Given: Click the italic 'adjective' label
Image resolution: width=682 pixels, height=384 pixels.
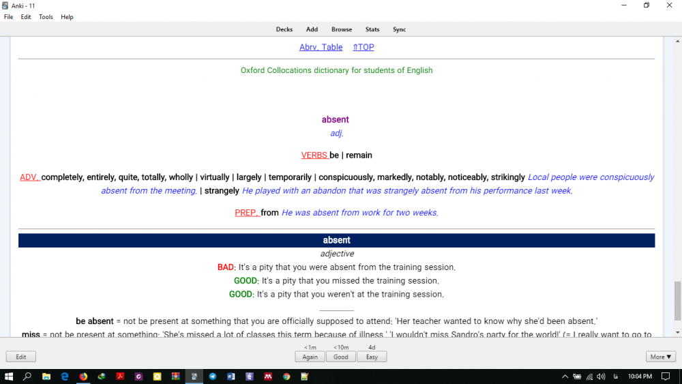Looking at the screenshot, I should (x=337, y=254).
